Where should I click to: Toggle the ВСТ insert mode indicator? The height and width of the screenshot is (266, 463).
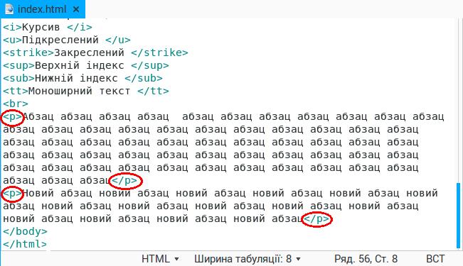[x=435, y=259]
